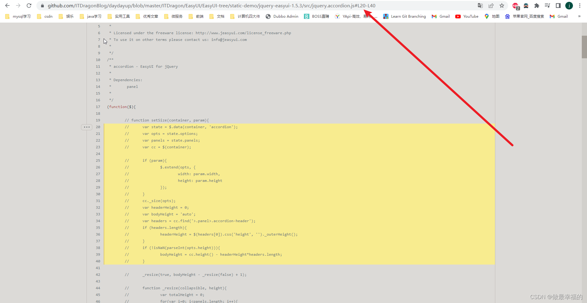Open the first Gmail bookmark beside YouTube

click(x=441, y=16)
